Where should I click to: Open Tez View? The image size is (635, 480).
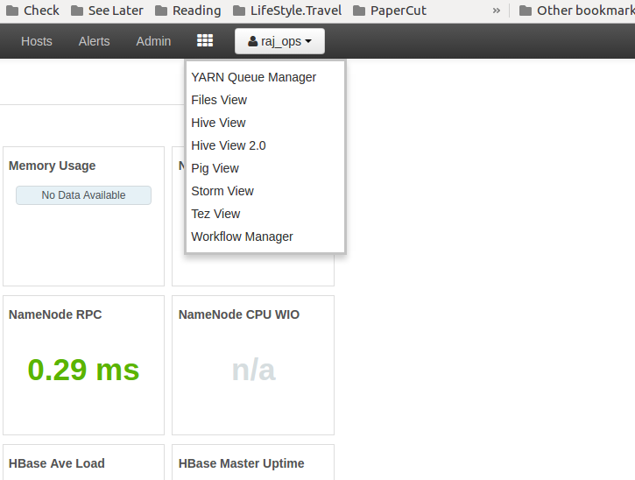(215, 214)
